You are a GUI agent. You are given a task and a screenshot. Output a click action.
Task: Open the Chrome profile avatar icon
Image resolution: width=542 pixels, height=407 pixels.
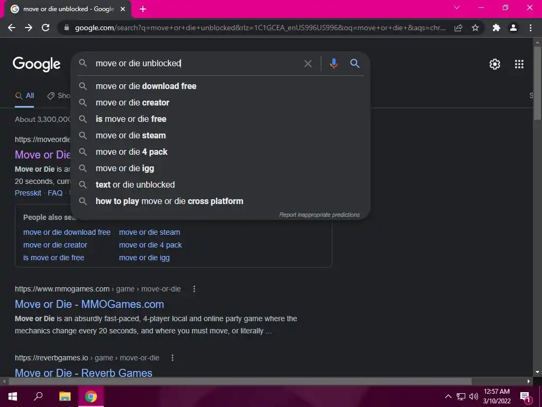(513, 28)
